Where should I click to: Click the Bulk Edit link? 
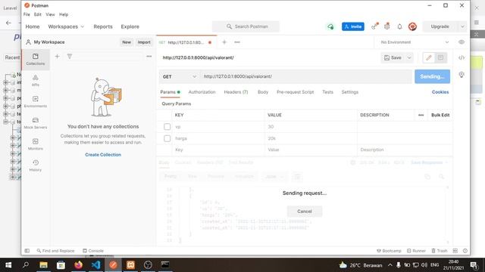point(440,115)
